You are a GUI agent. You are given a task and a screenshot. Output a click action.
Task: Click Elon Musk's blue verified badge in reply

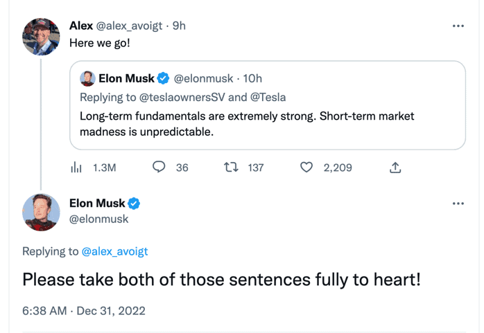pos(135,204)
